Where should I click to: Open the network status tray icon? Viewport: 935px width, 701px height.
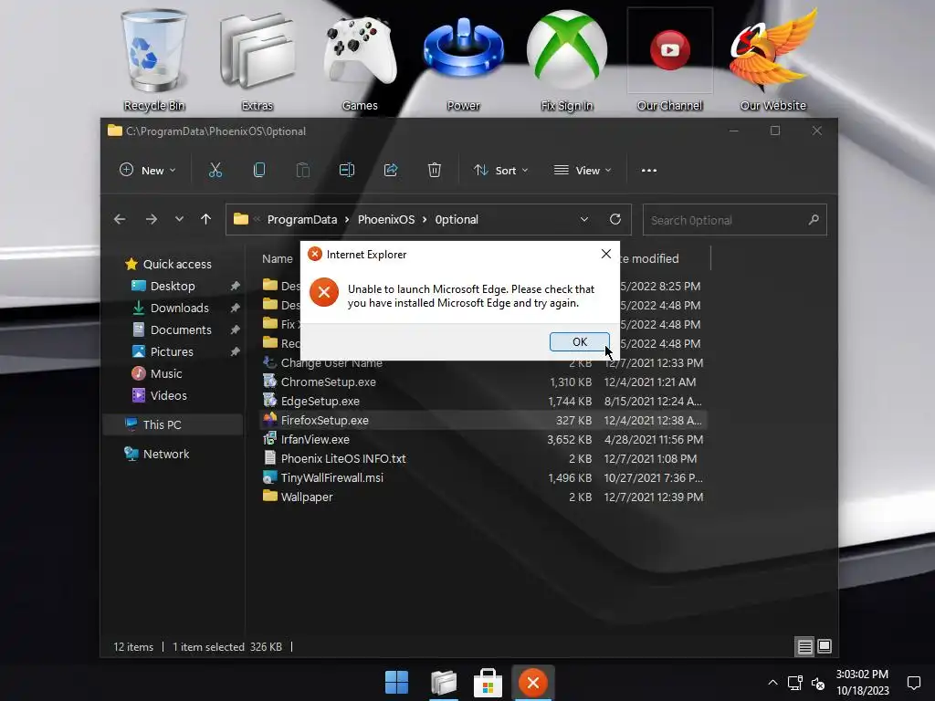(795, 683)
